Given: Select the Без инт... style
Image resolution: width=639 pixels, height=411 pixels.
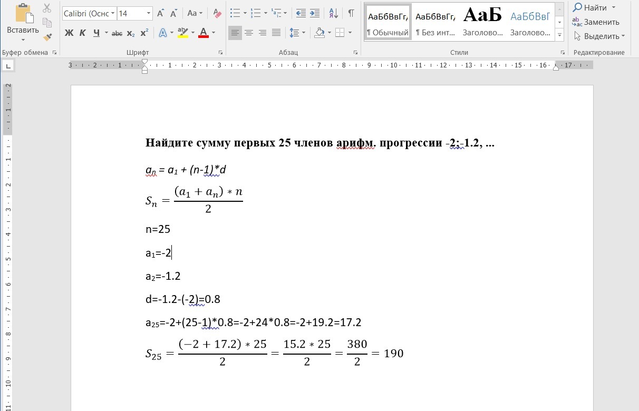Looking at the screenshot, I should (x=435, y=22).
